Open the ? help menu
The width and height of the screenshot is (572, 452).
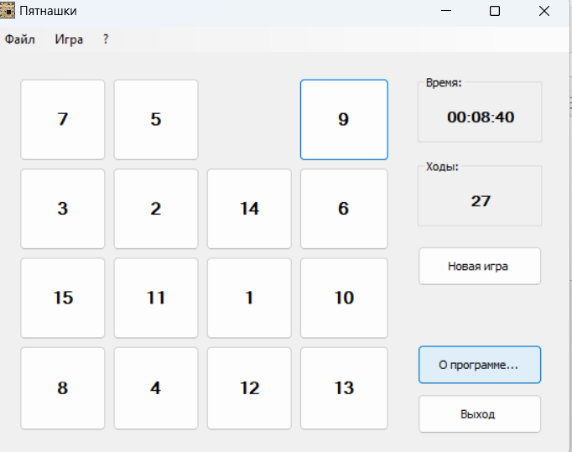click(x=106, y=39)
